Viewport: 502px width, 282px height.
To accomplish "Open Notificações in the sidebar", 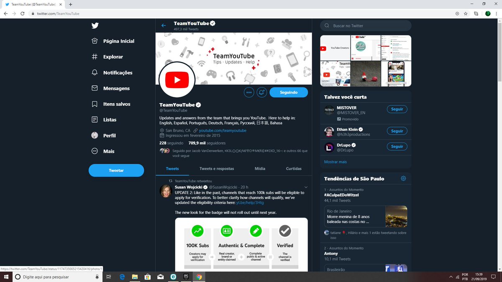I will pos(112,73).
